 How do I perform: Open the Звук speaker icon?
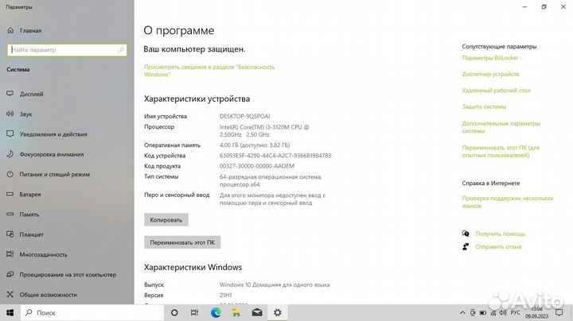point(10,114)
